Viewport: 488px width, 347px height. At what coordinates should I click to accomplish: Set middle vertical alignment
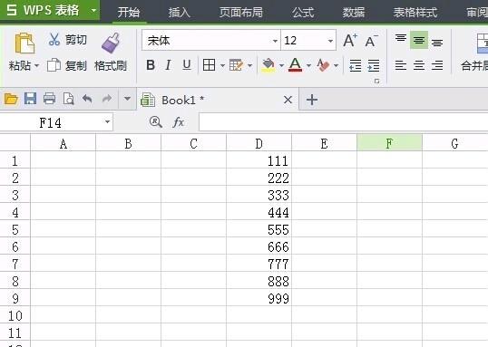[419, 40]
